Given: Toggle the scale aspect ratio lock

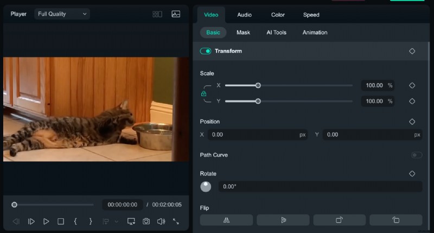Looking at the screenshot, I should (x=204, y=93).
